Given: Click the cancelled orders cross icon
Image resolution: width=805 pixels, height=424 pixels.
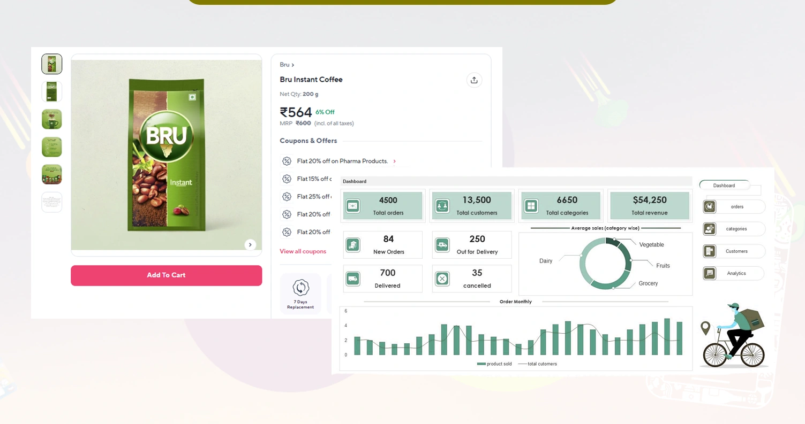Looking at the screenshot, I should tap(442, 279).
